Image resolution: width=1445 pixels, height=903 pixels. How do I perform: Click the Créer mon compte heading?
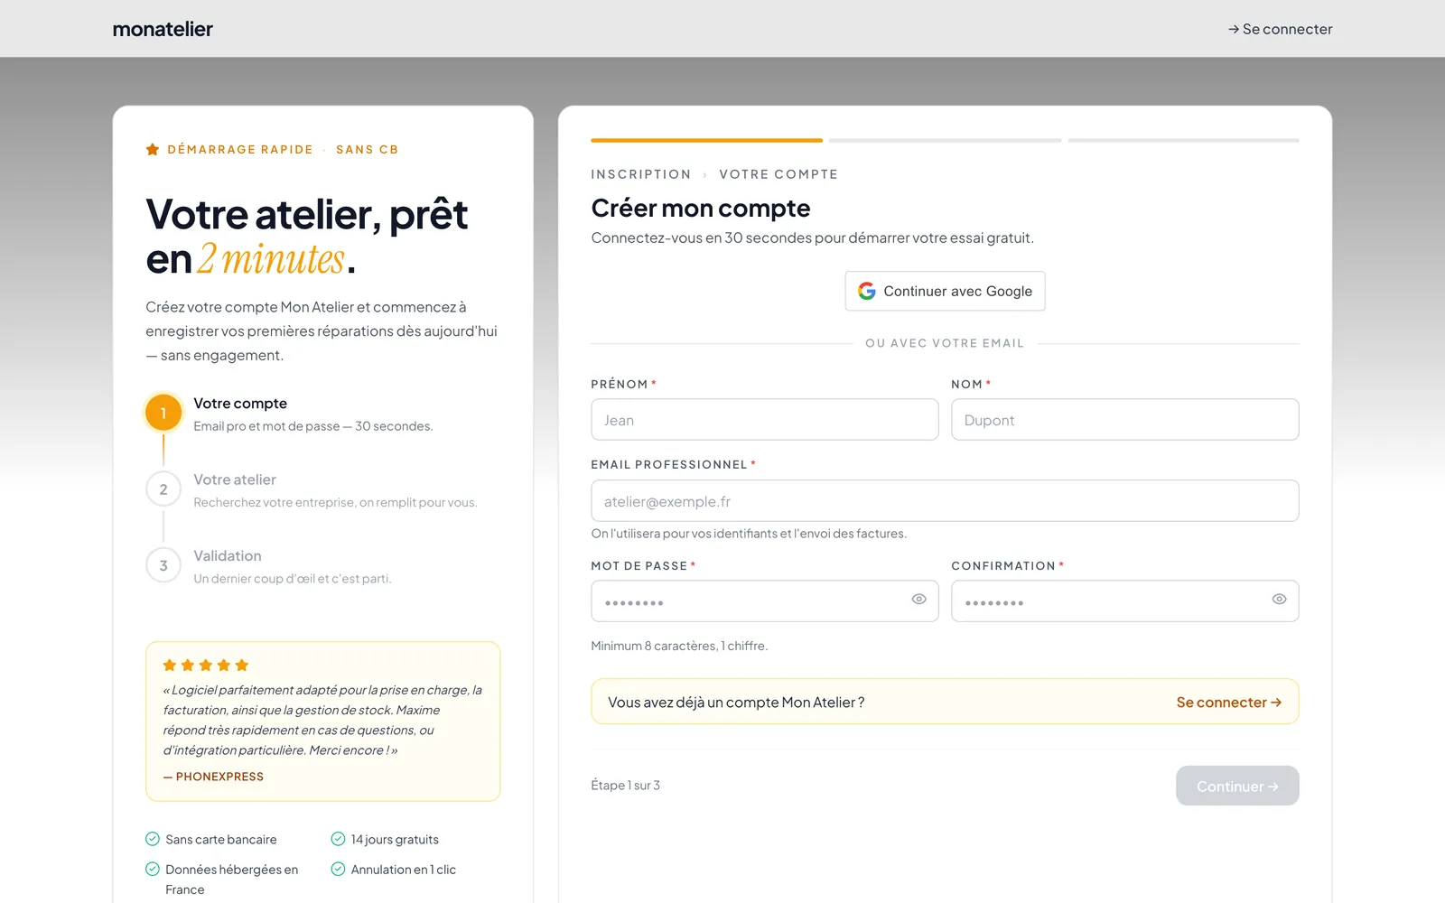pos(701,209)
